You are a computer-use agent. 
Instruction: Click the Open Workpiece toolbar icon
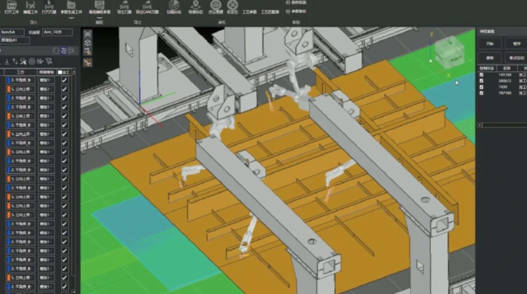click(x=11, y=8)
